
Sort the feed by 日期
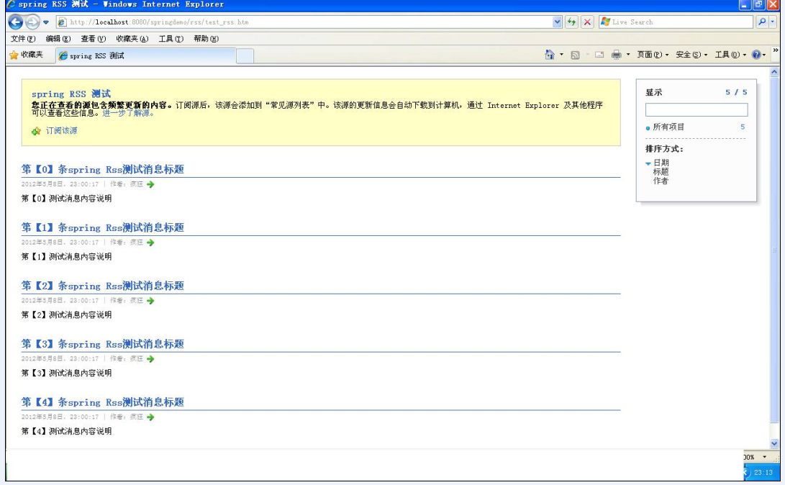(x=661, y=163)
